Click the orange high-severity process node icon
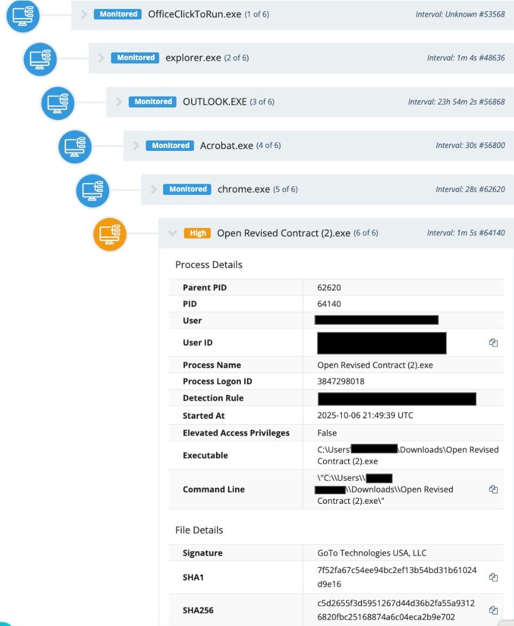This screenshot has height=626, width=514. [x=110, y=234]
